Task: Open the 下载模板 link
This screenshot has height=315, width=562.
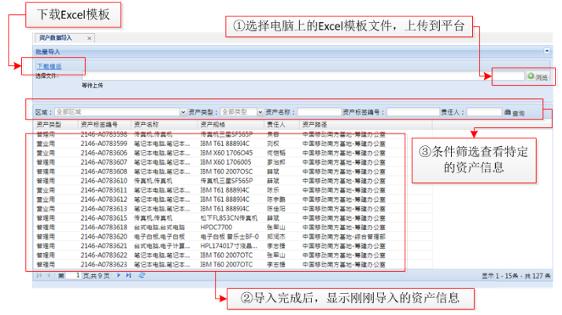Action: click(50, 67)
